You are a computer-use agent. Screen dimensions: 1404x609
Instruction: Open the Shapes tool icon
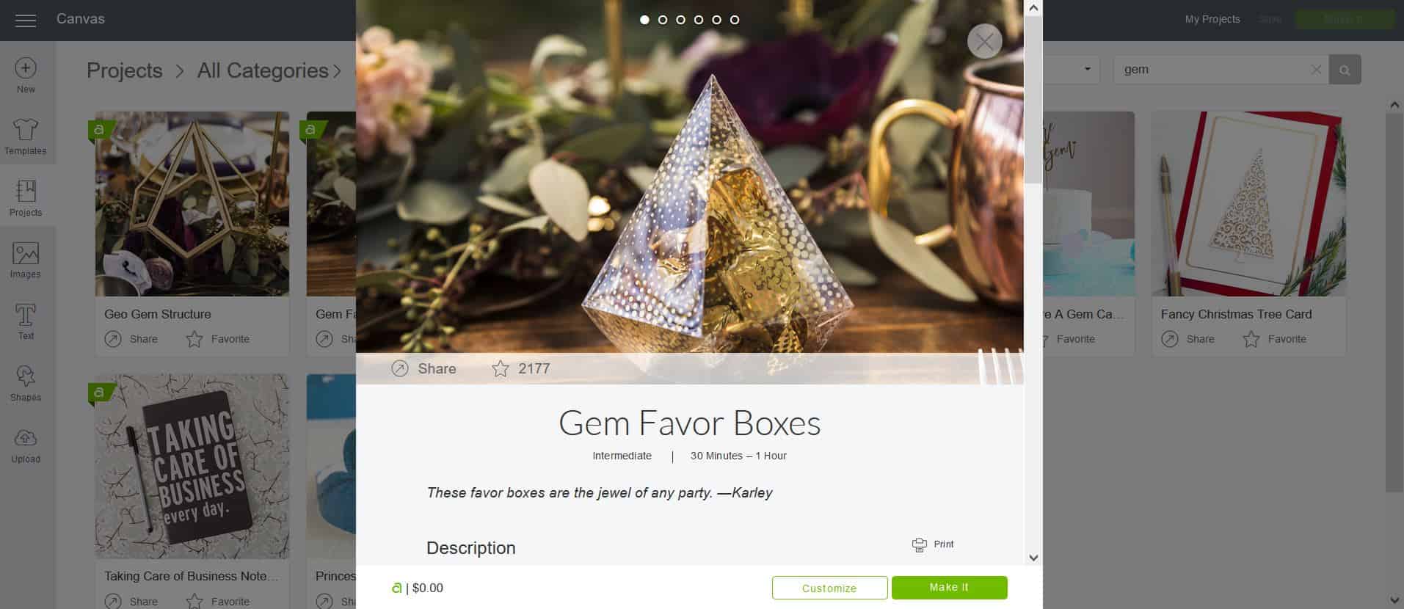(x=26, y=376)
